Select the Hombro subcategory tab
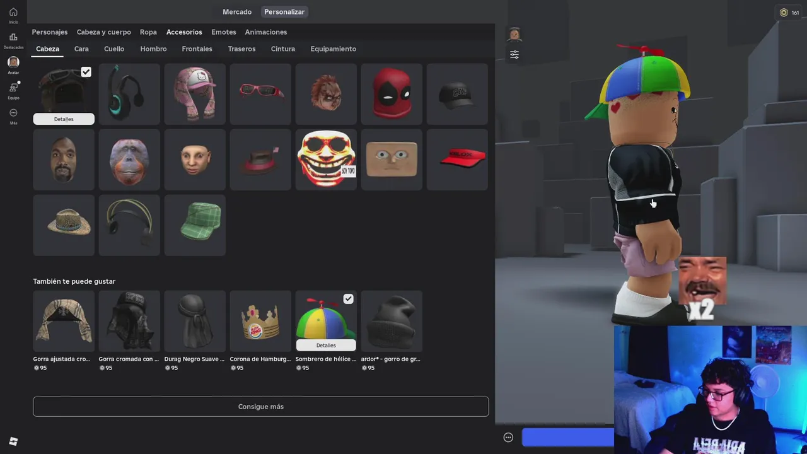Image resolution: width=807 pixels, height=454 pixels. coord(153,49)
